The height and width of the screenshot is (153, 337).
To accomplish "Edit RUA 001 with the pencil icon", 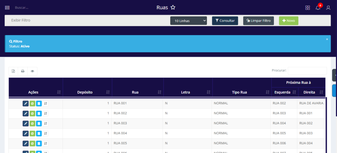I will 26,104.
